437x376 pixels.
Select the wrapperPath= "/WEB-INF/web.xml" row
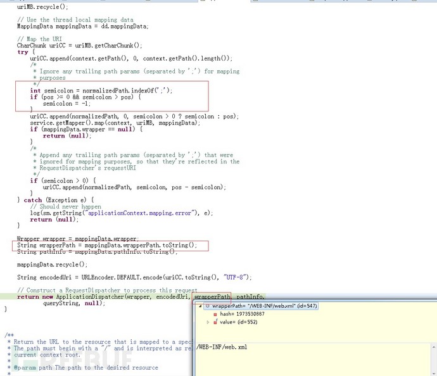click(262, 306)
